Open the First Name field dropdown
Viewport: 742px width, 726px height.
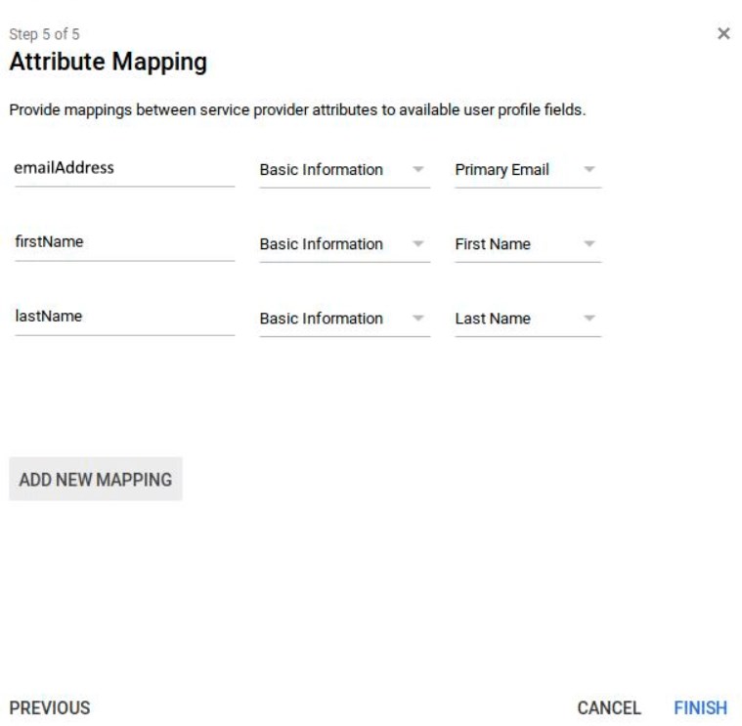point(528,244)
